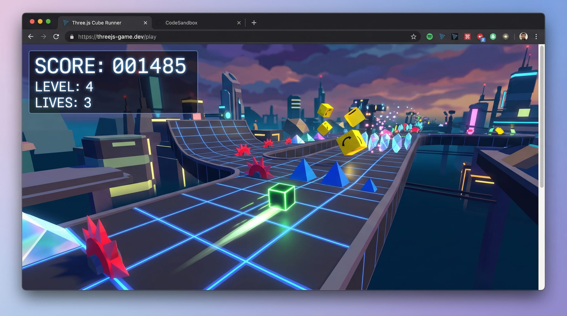Open a new browser tab

point(254,23)
